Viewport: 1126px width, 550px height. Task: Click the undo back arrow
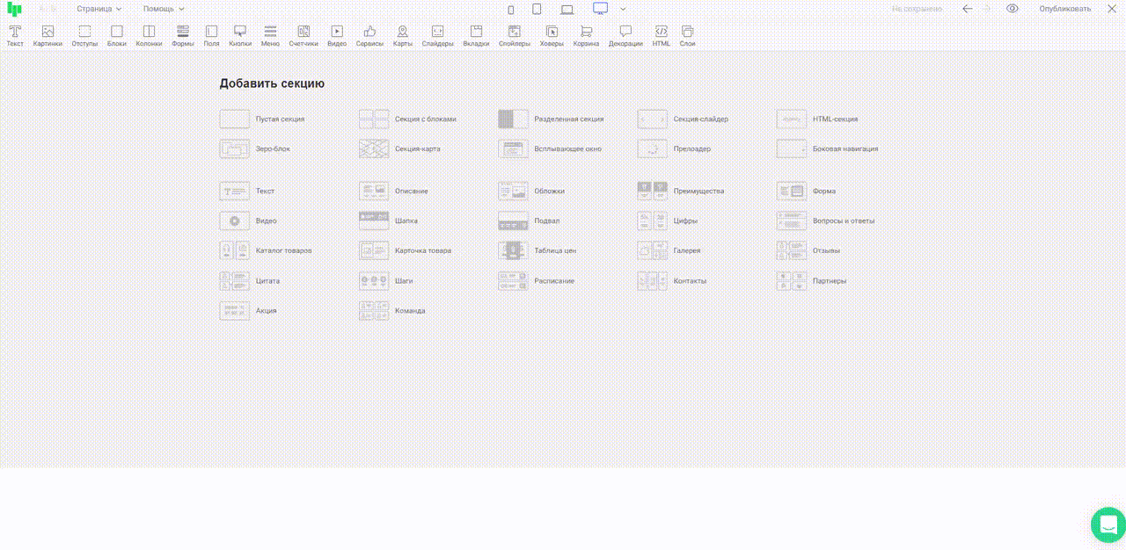[968, 9]
